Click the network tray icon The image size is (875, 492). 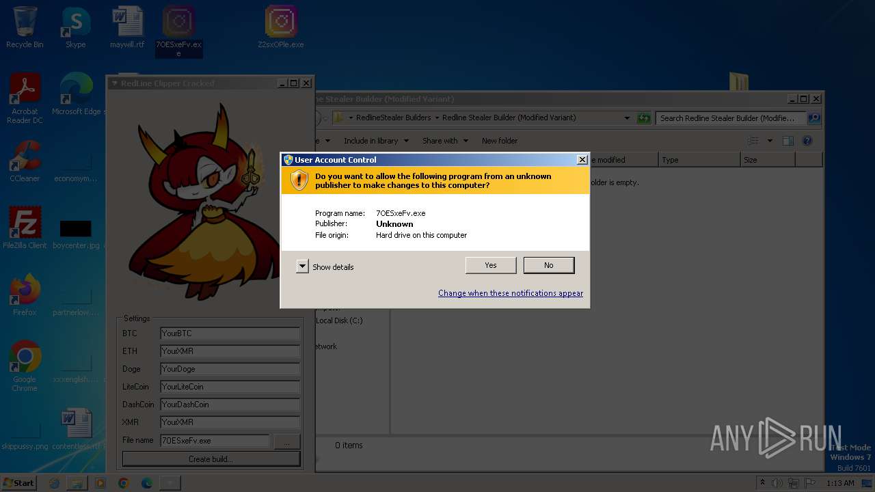click(x=794, y=483)
